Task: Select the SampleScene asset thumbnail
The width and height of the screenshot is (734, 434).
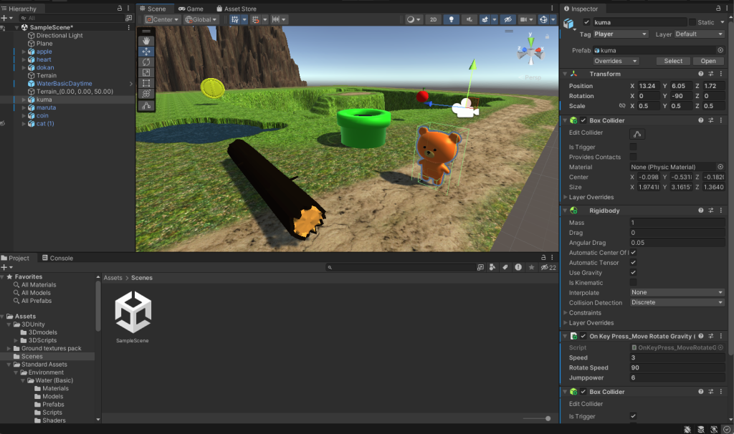Action: pyautogui.click(x=133, y=313)
